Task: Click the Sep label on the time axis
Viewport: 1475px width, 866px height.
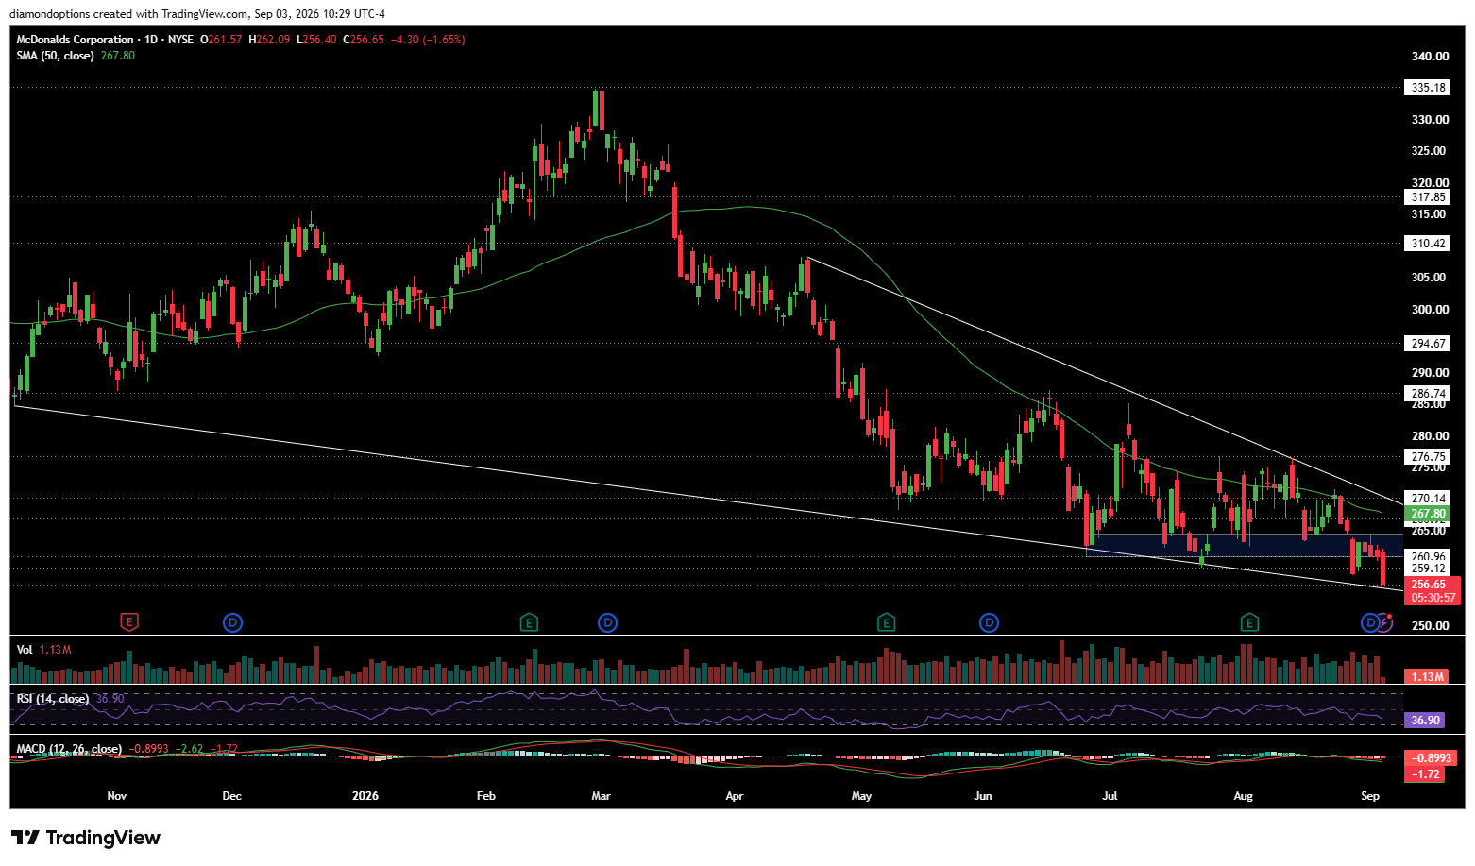Action: [x=1370, y=796]
